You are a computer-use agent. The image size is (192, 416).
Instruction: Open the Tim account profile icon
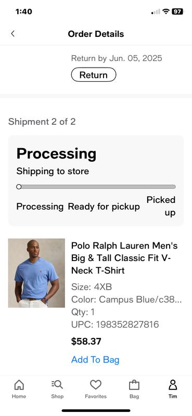173,385
